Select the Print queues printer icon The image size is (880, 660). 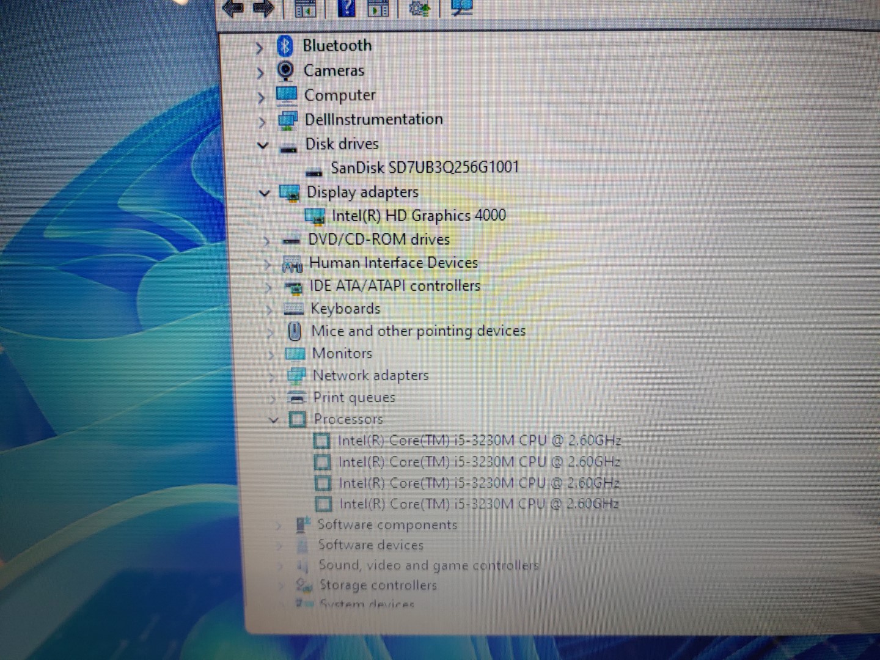(x=296, y=397)
